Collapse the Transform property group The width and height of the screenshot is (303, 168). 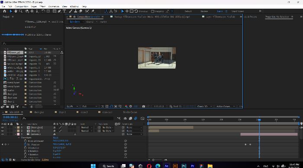coord(19,138)
